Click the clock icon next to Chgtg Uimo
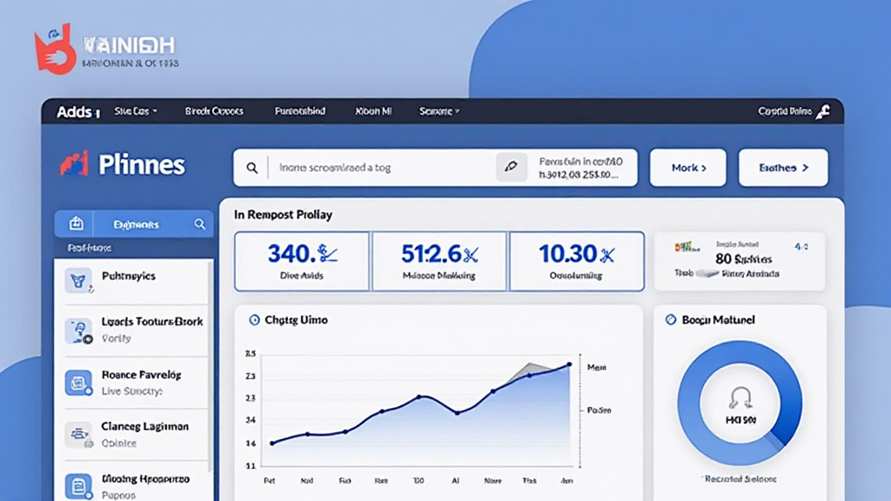Image resolution: width=891 pixels, height=501 pixels. tap(254, 320)
